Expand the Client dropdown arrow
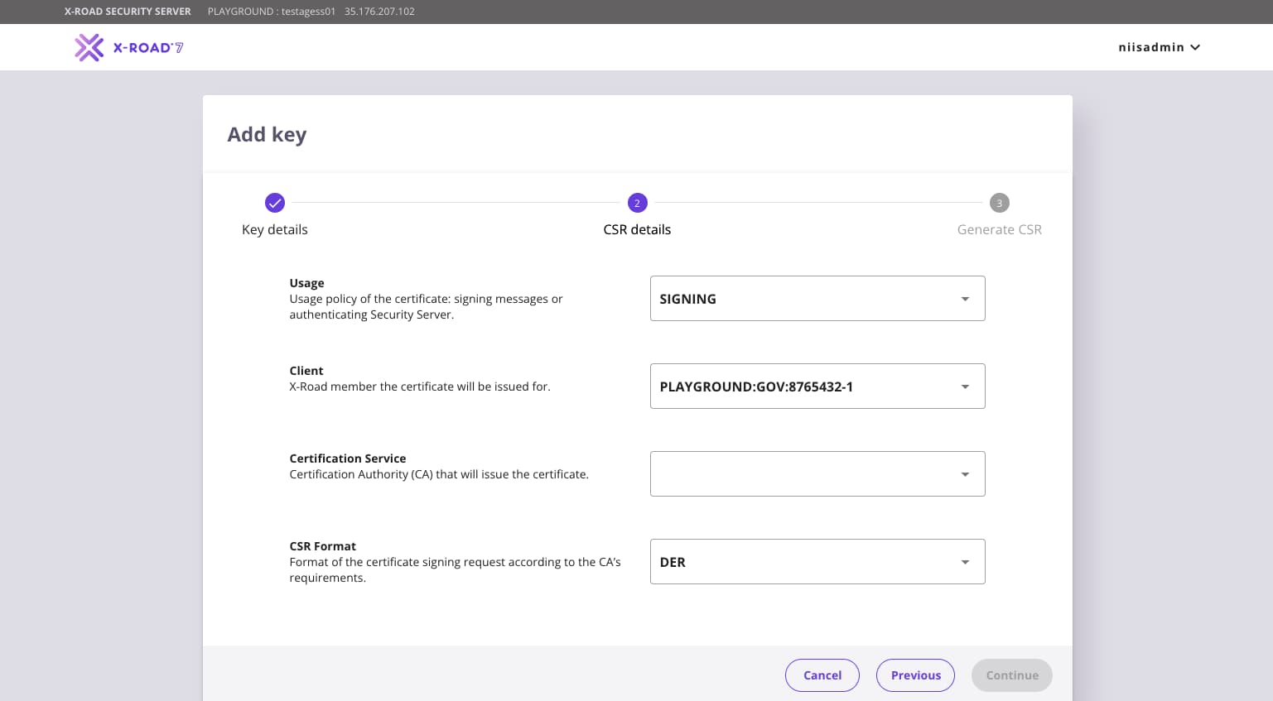1273x701 pixels. (965, 387)
